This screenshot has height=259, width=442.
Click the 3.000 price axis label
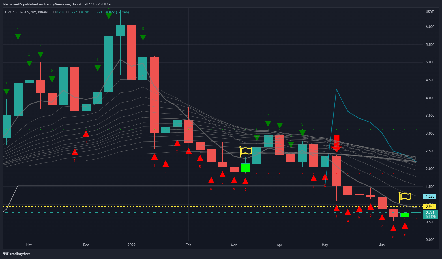[x=430, y=133]
